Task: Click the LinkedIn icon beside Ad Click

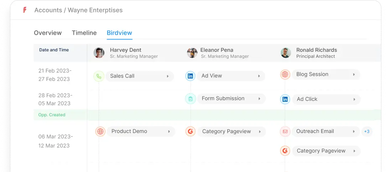Action: pyautogui.click(x=285, y=99)
